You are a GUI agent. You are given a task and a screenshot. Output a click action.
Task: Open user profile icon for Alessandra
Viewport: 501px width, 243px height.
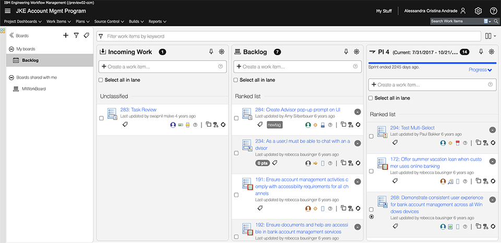pos(463,11)
